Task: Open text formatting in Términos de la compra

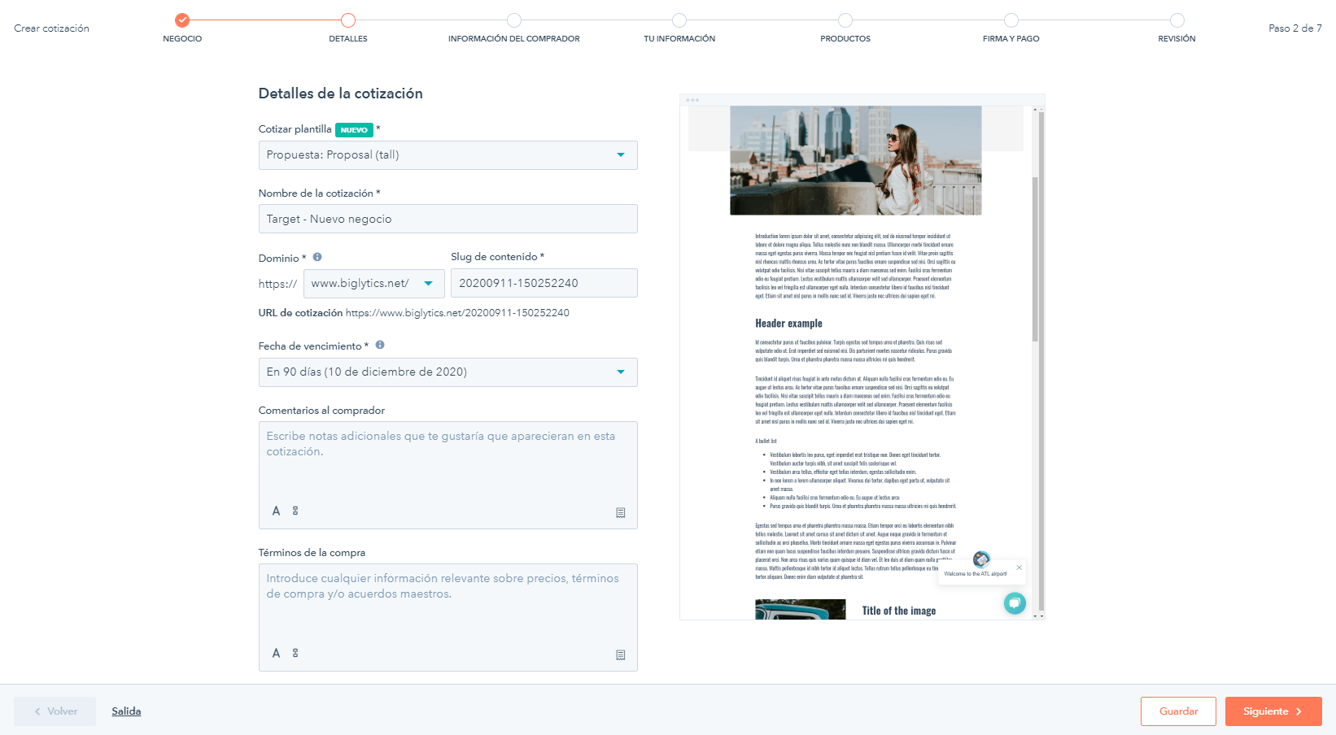Action: (x=276, y=653)
